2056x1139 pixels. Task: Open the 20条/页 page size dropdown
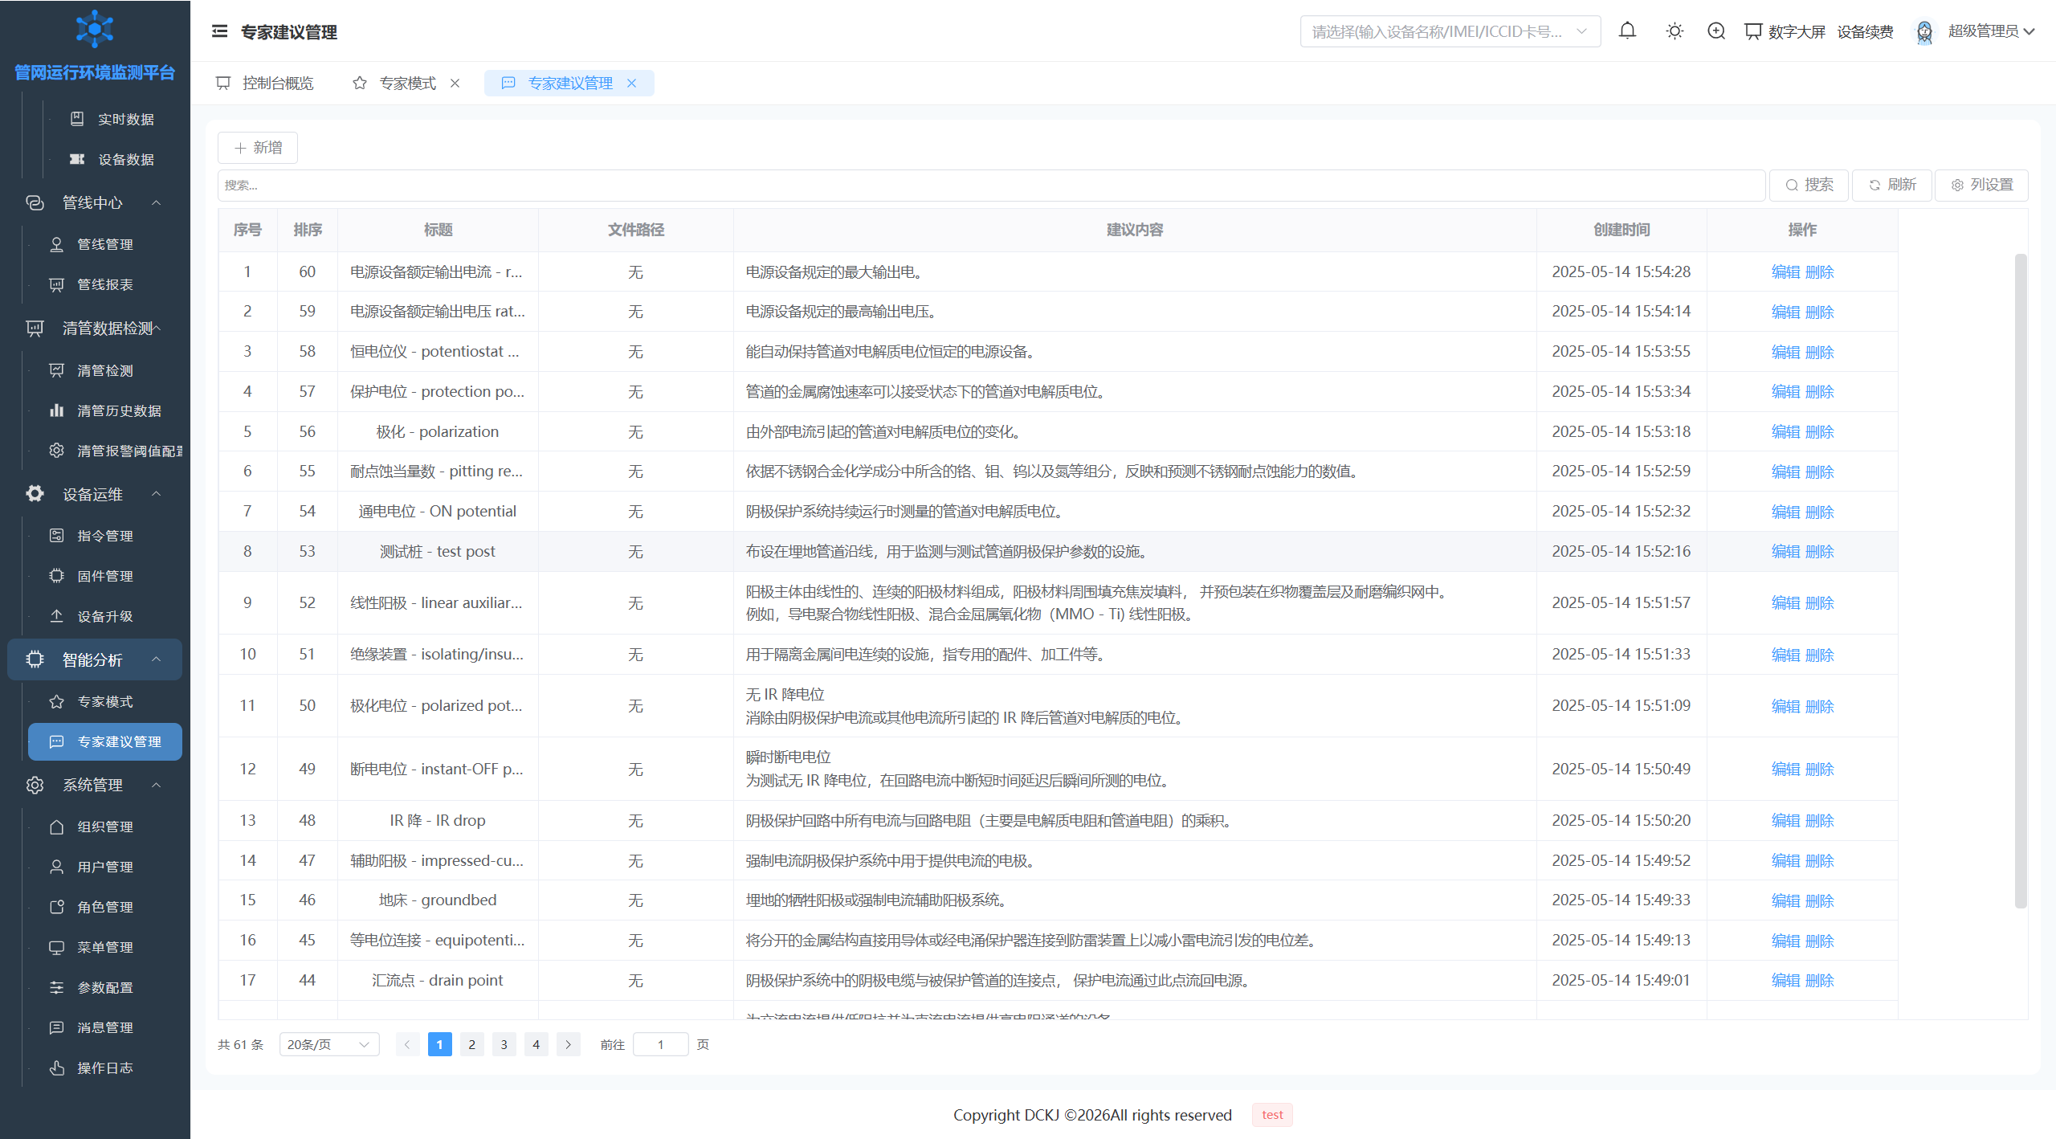(x=328, y=1044)
